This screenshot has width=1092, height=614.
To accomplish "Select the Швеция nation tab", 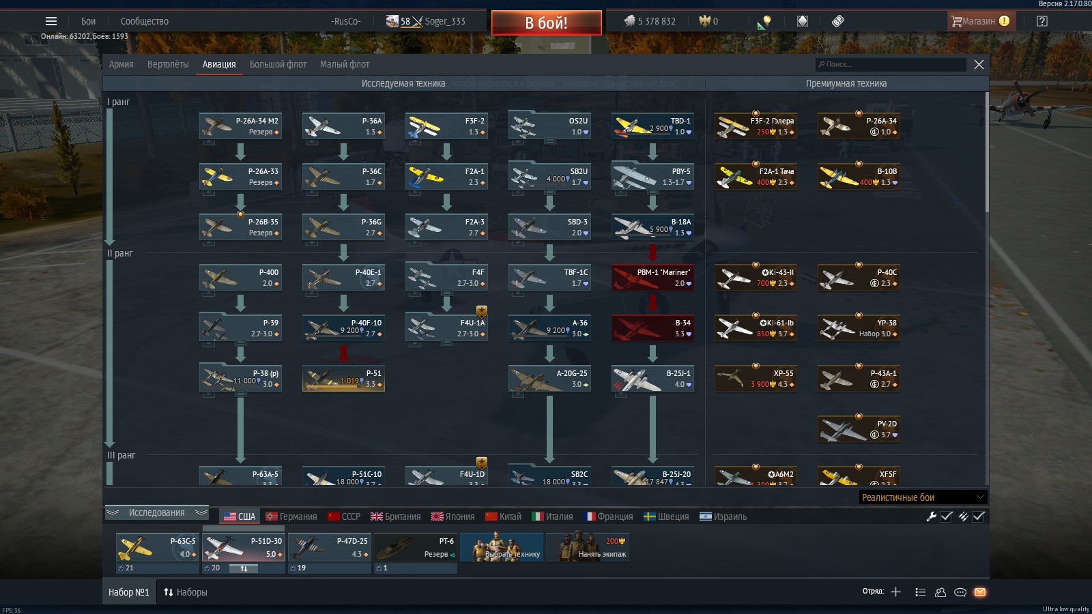I will 666,516.
